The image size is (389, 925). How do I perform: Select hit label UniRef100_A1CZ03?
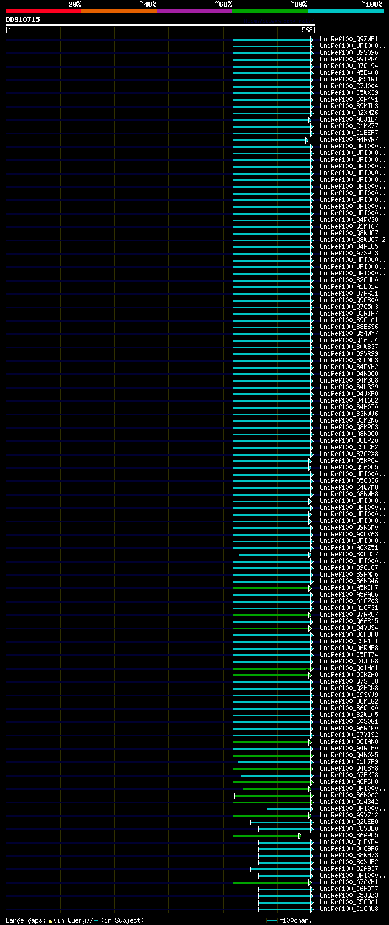click(350, 601)
